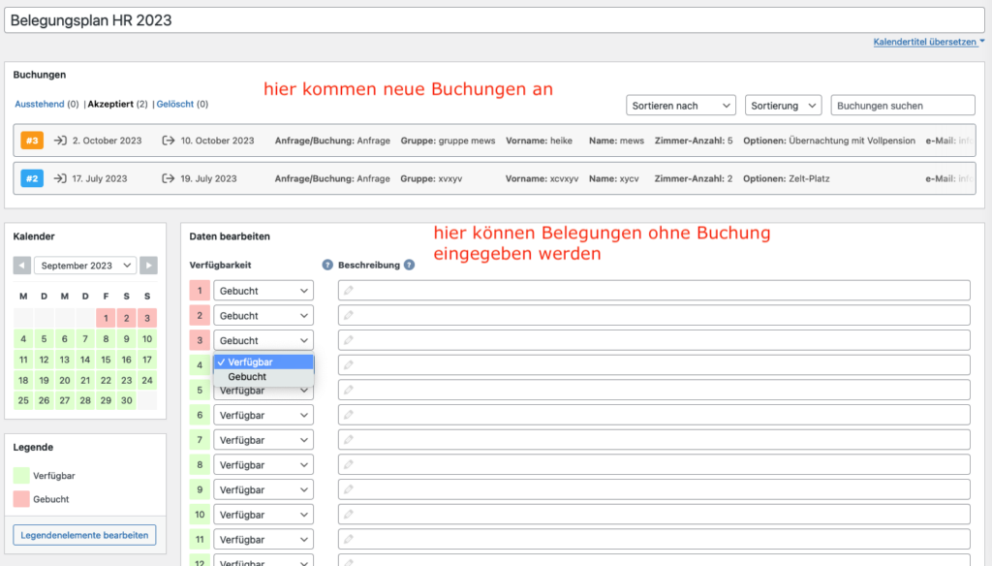Open the Sortieren nach dropdown
The width and height of the screenshot is (992, 566).
coord(681,106)
